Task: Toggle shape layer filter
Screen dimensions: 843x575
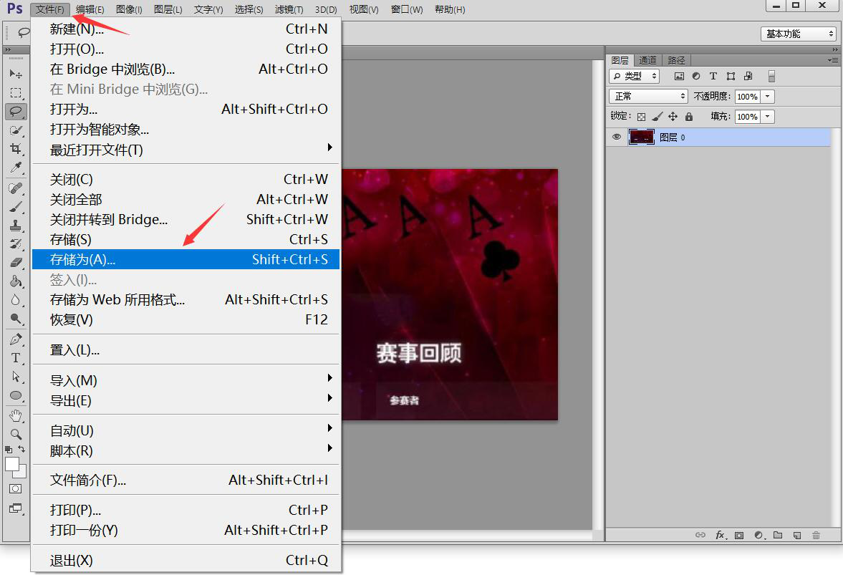Action: (x=731, y=77)
